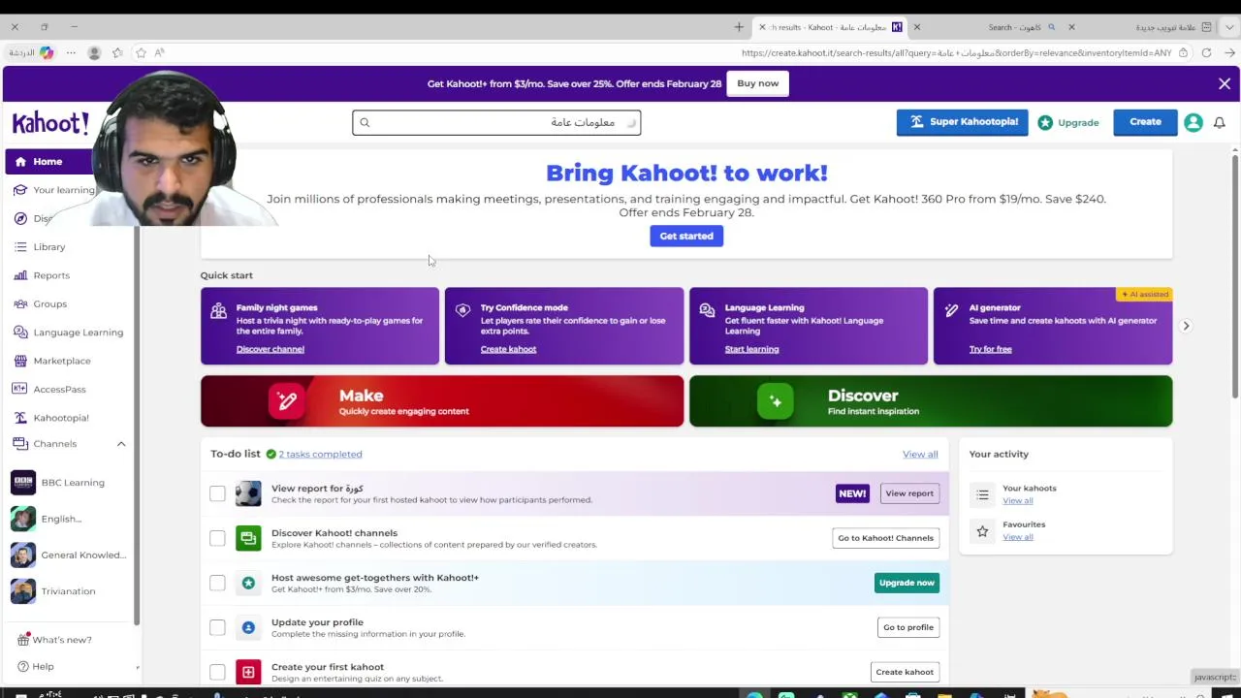Viewport: 1241px width, 698px height.
Task: Click the Super Kahootopia! button
Action: (x=962, y=122)
